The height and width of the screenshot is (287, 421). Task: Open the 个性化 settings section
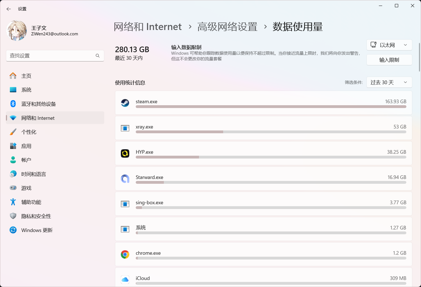coord(29,132)
